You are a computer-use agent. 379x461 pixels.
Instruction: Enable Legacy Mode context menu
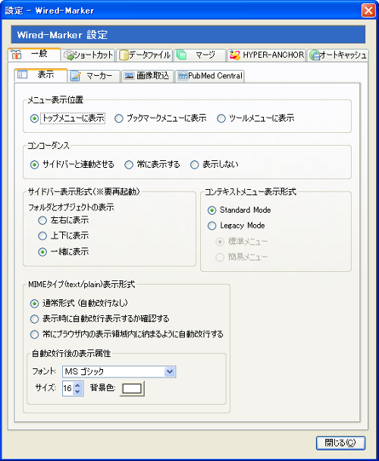click(211, 226)
